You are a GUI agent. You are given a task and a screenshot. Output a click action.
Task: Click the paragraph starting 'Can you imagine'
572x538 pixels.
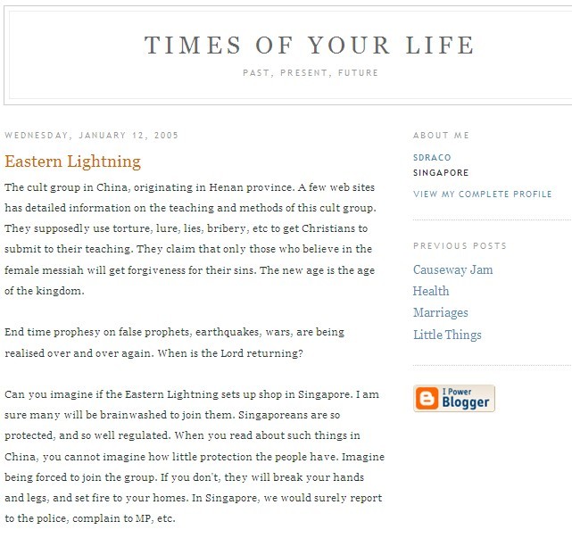coord(194,456)
